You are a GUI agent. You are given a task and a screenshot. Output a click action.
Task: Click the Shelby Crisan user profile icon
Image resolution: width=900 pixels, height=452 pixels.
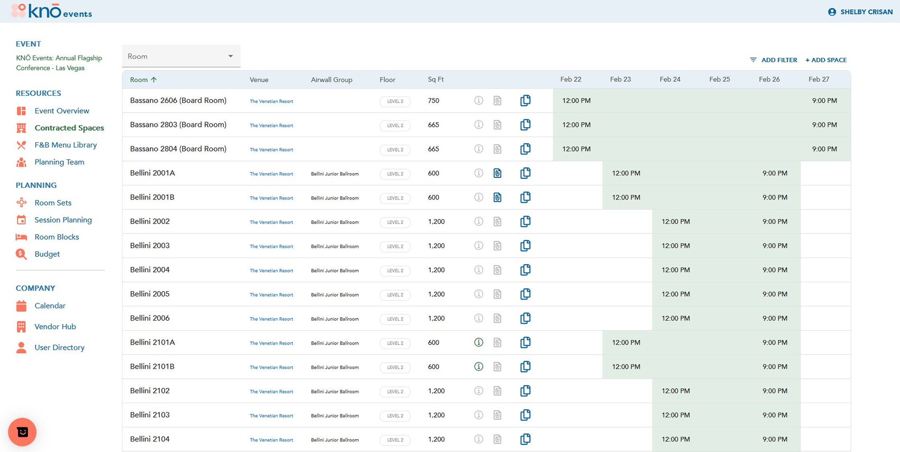click(832, 12)
